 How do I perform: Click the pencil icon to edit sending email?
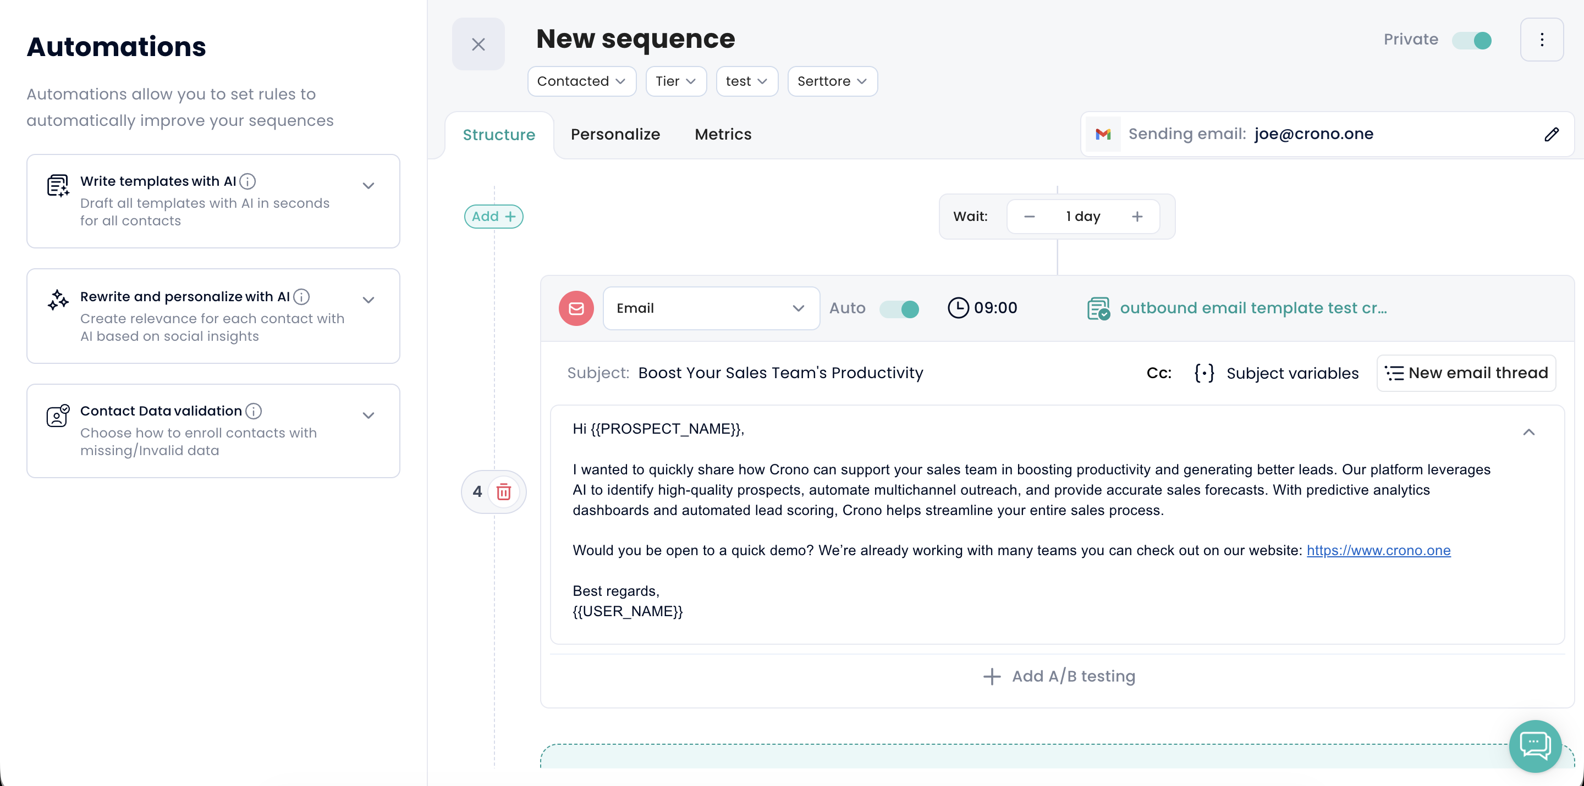pos(1551,135)
